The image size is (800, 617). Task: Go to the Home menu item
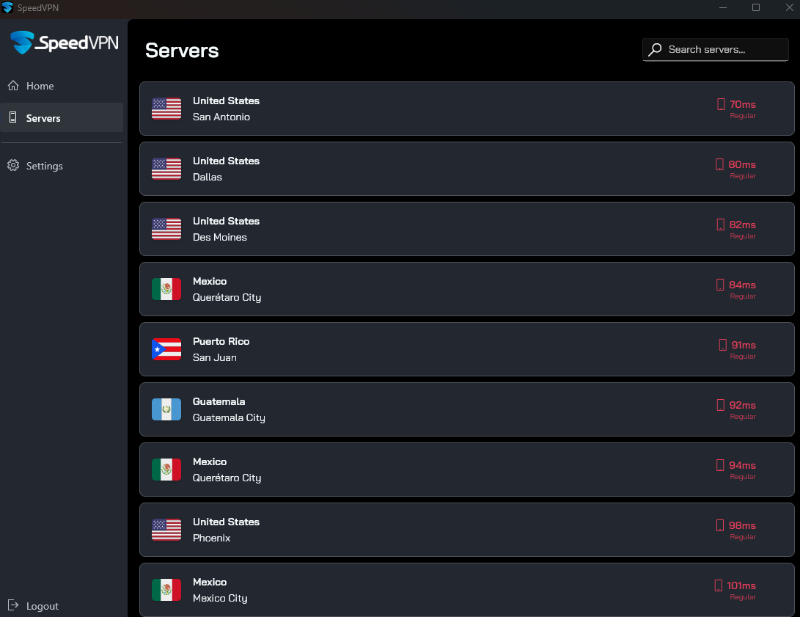40,86
